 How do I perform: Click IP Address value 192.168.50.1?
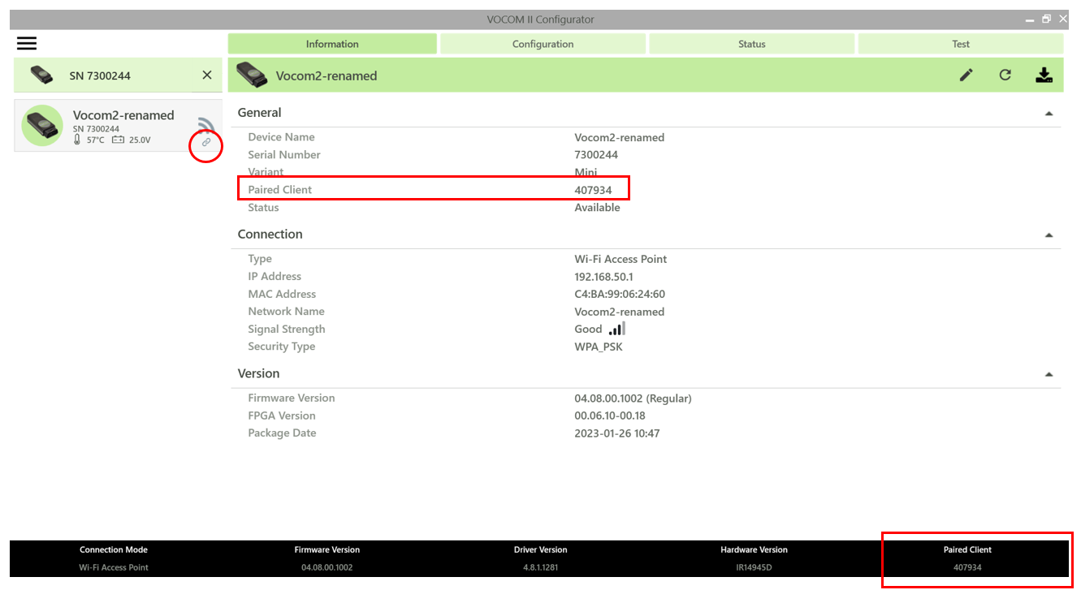coord(604,277)
